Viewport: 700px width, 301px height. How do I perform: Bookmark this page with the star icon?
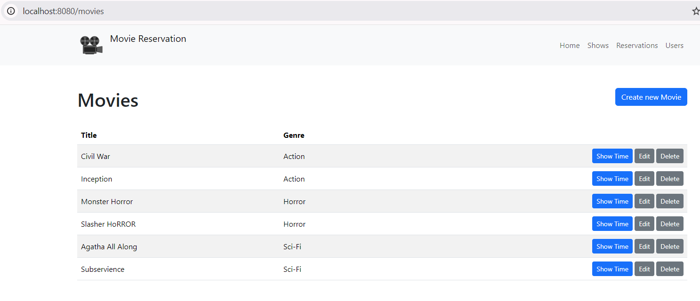pyautogui.click(x=695, y=11)
